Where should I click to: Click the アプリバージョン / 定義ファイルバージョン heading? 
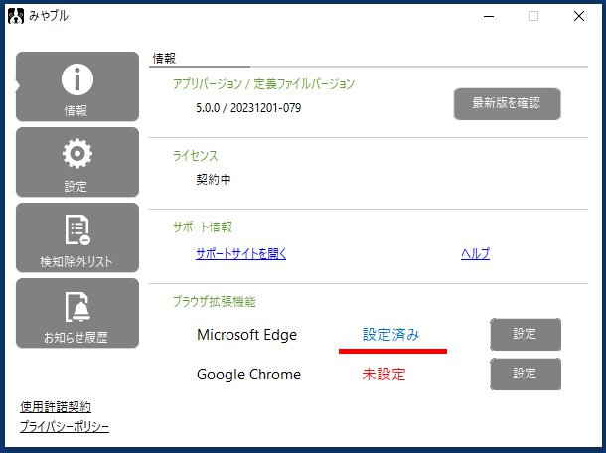pyautogui.click(x=263, y=83)
